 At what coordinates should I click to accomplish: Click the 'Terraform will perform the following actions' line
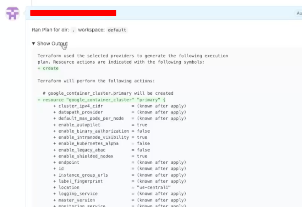coord(96,81)
